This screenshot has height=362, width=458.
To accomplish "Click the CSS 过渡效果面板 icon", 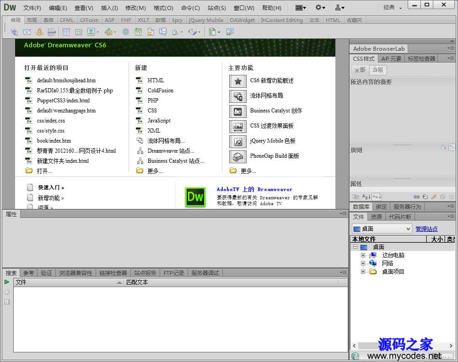I will click(238, 127).
